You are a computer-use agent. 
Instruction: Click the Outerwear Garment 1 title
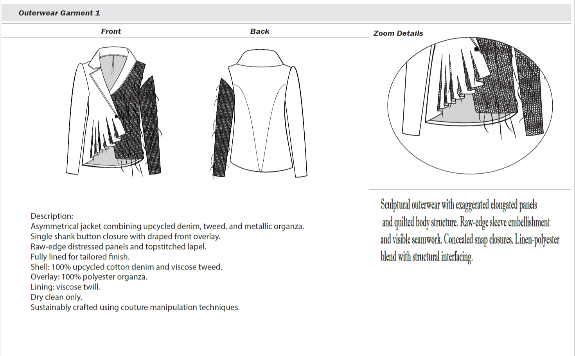(59, 13)
